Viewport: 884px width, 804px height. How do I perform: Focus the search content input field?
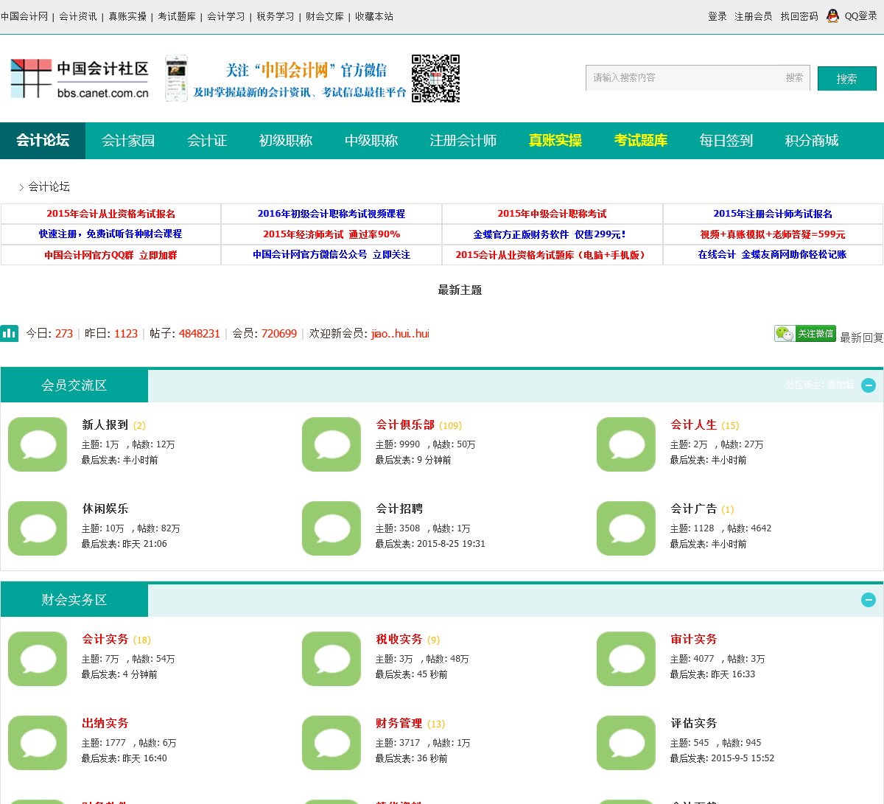click(684, 77)
